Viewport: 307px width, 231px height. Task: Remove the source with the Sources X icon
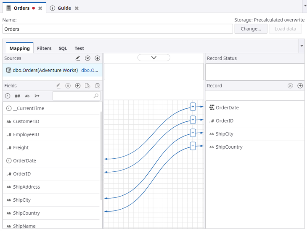click(87, 58)
